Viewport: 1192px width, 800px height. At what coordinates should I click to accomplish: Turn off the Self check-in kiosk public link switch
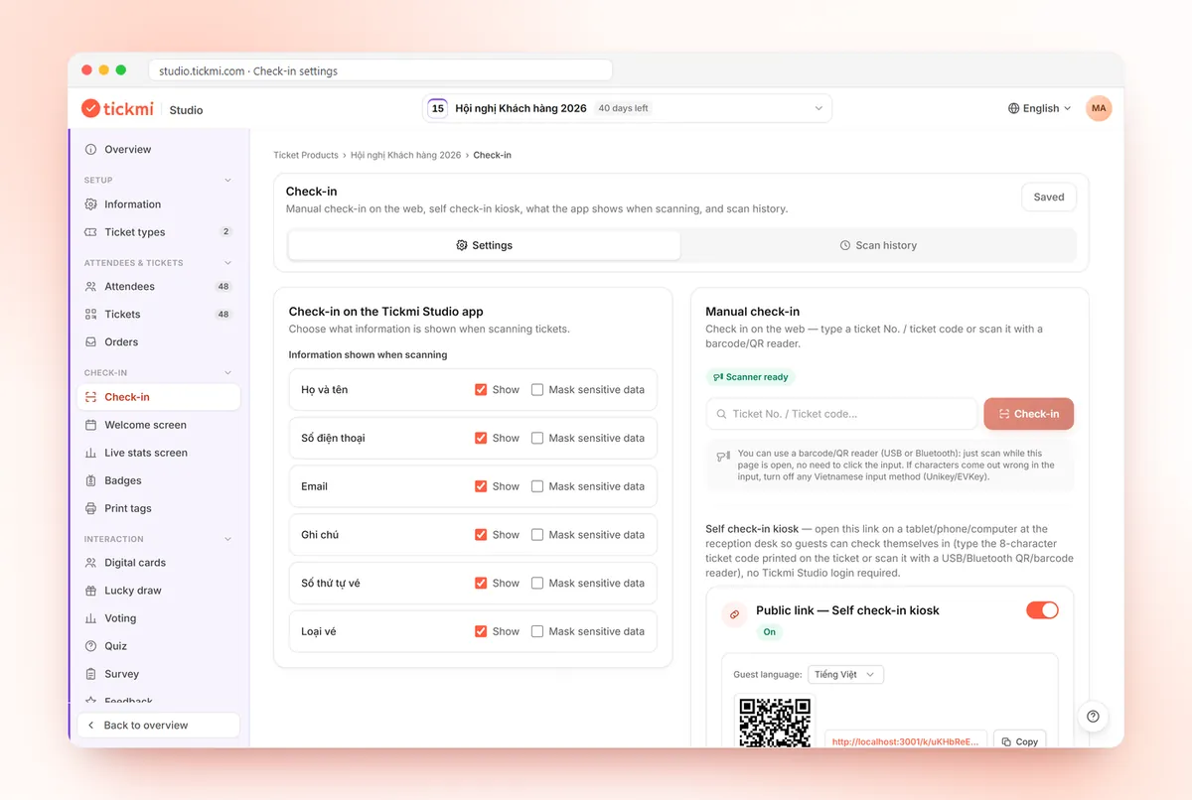(x=1042, y=610)
